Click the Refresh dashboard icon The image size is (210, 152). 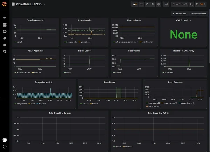coord(197,4)
